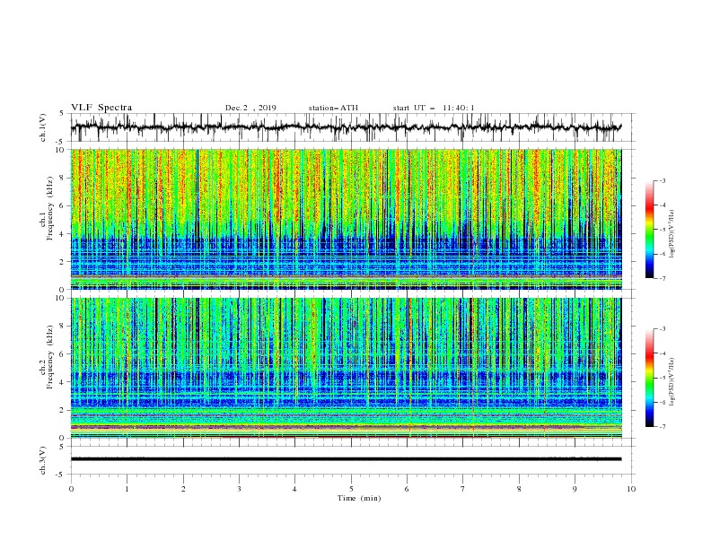
Task: Click the -5 label on ch.2 colorbar
Action: pyautogui.click(x=663, y=378)
